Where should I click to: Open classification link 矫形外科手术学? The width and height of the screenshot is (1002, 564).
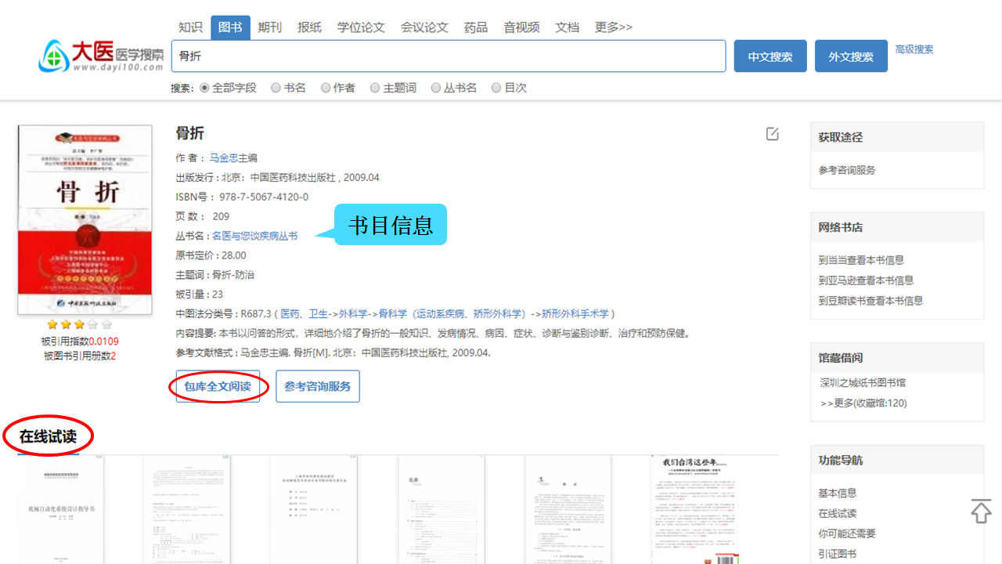click(x=576, y=313)
